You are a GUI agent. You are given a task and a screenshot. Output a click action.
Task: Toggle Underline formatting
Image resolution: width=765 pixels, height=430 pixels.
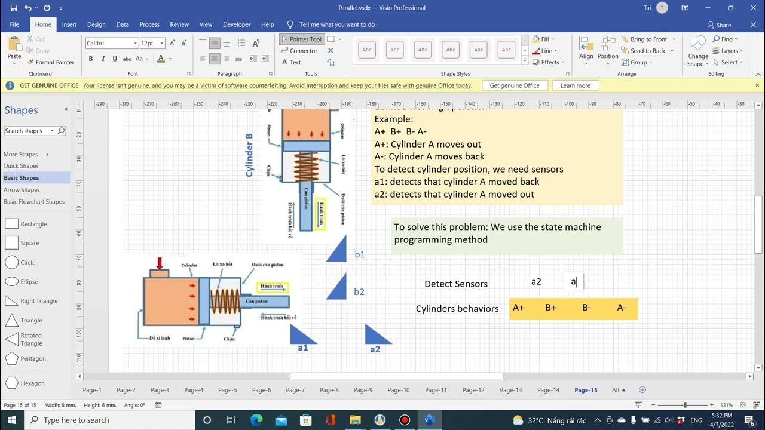[x=114, y=59]
